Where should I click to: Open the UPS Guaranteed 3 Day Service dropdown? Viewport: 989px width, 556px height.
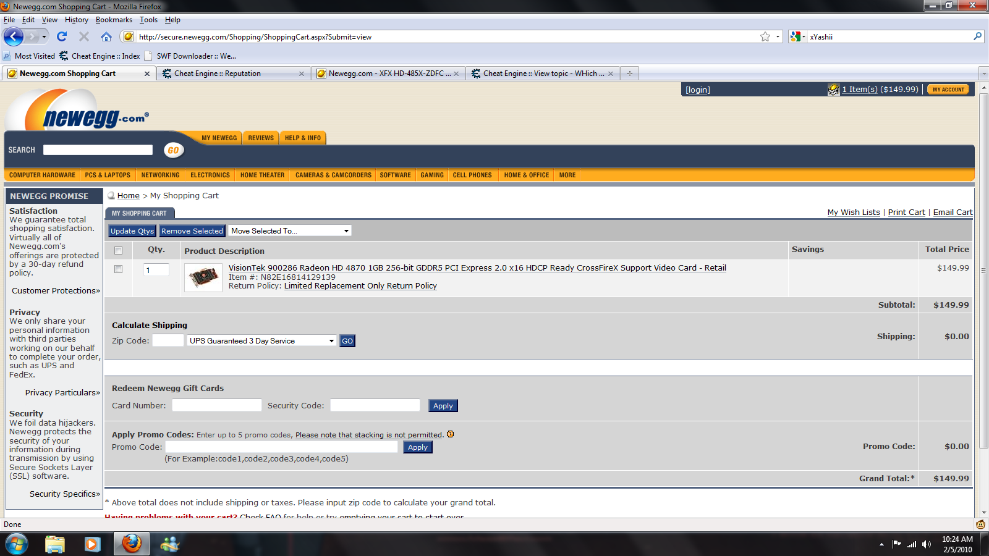[x=262, y=341]
